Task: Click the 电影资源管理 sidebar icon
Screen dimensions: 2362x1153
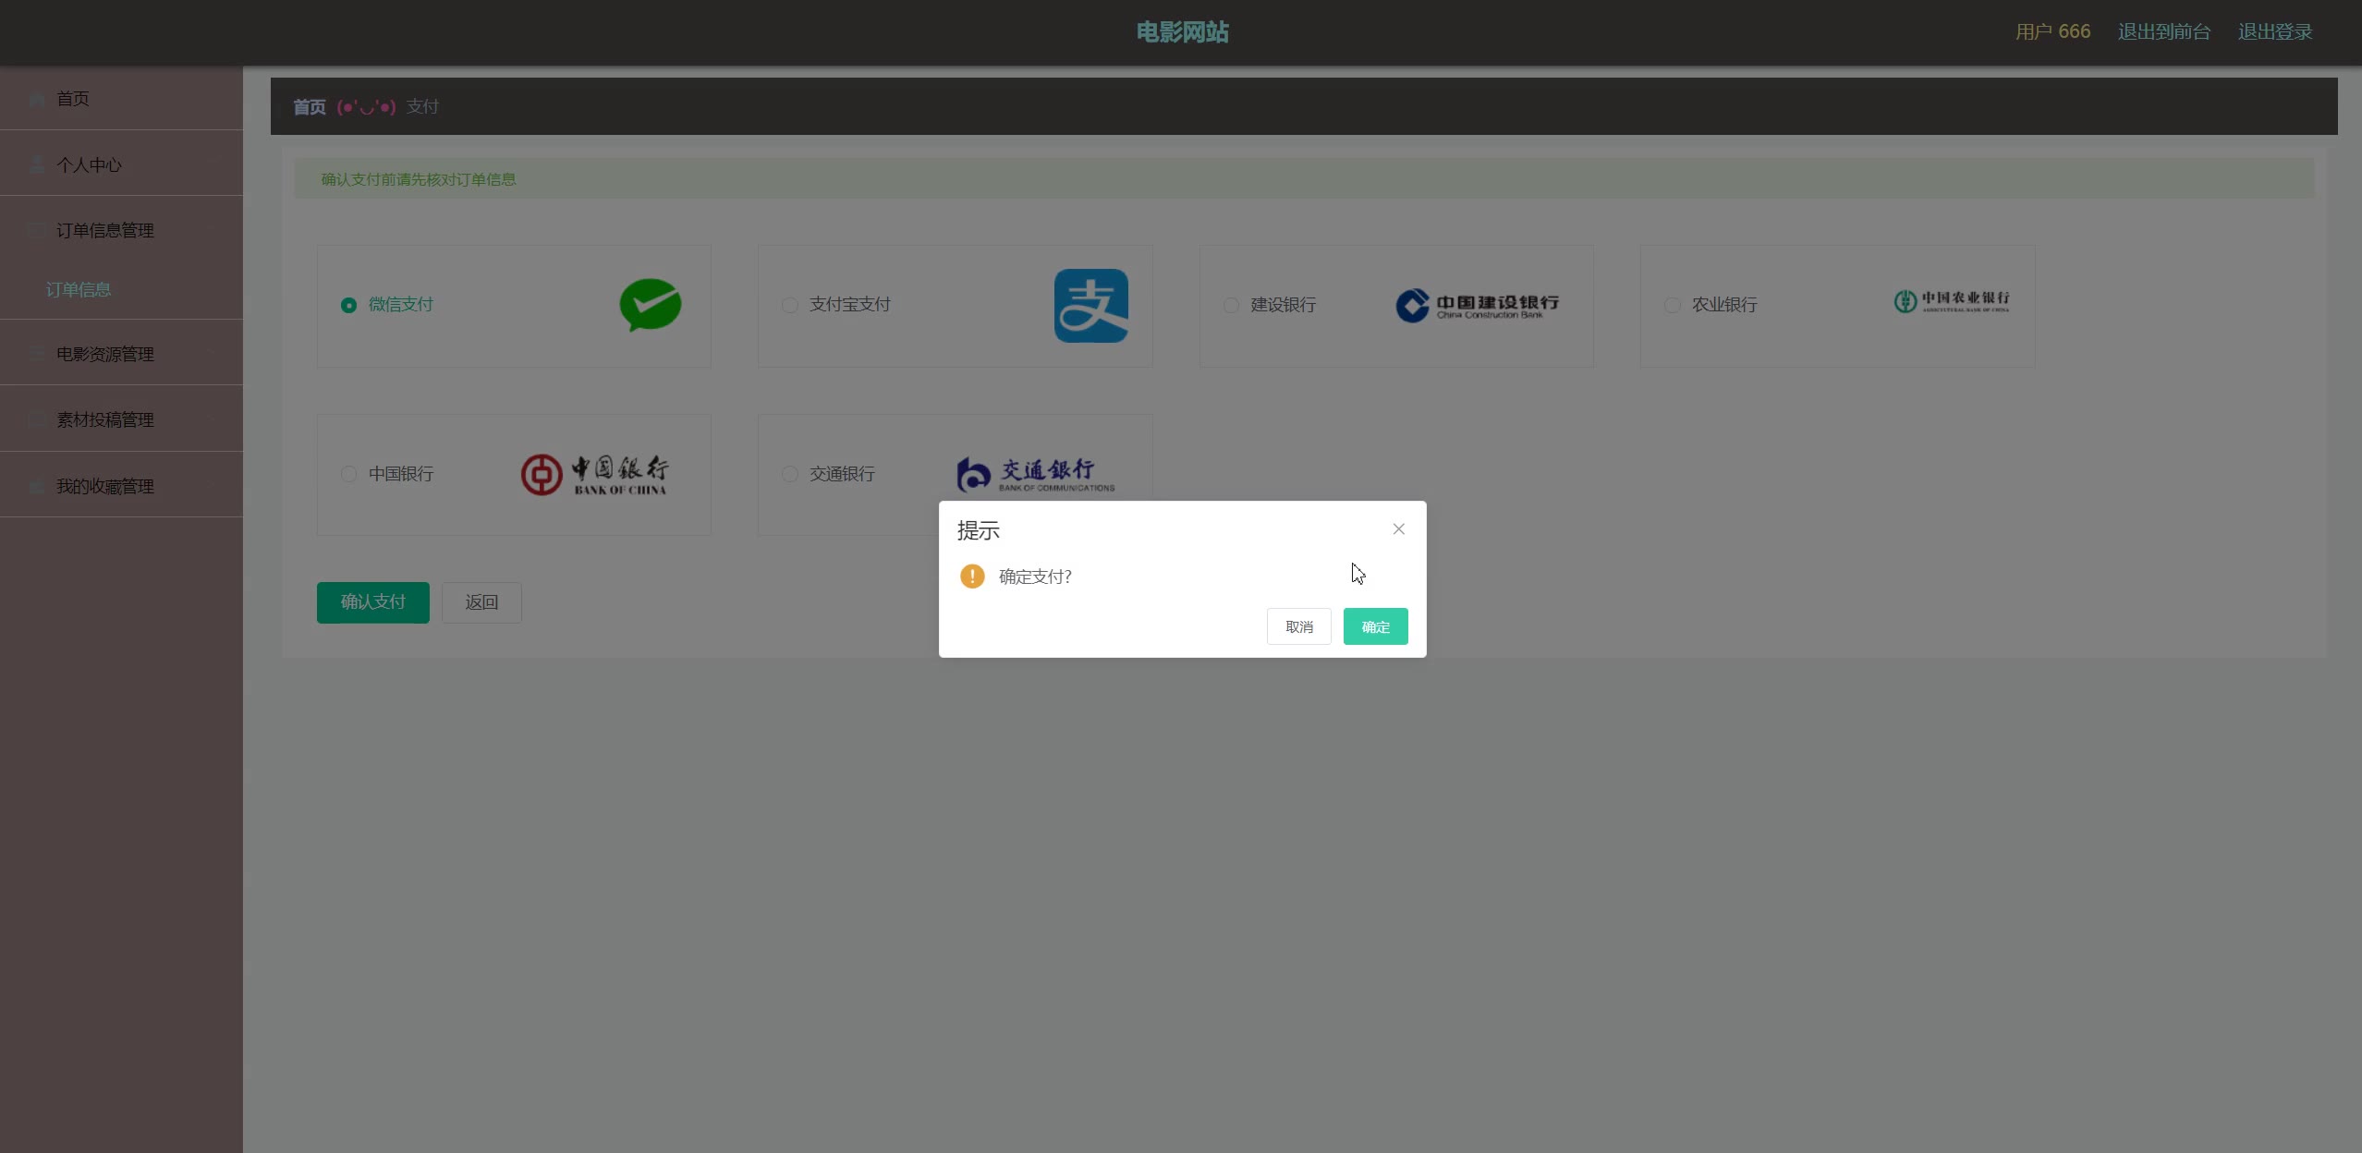Action: point(37,355)
